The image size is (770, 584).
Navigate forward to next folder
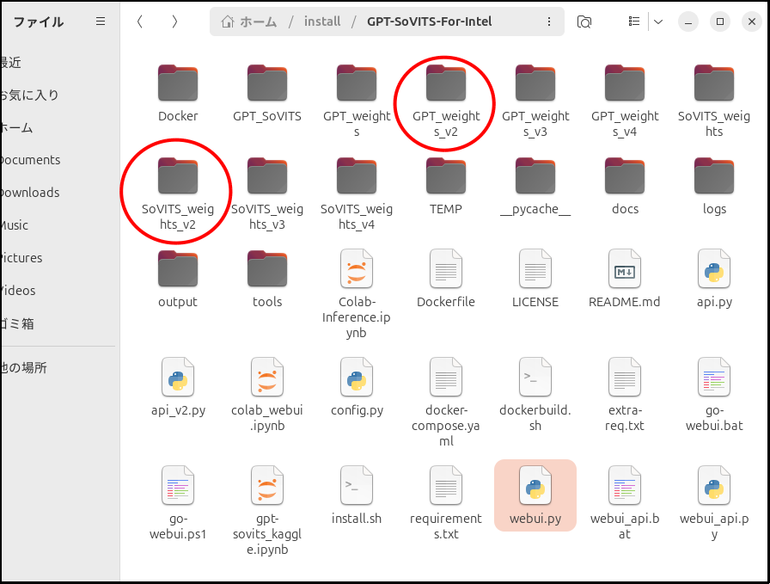pos(174,22)
